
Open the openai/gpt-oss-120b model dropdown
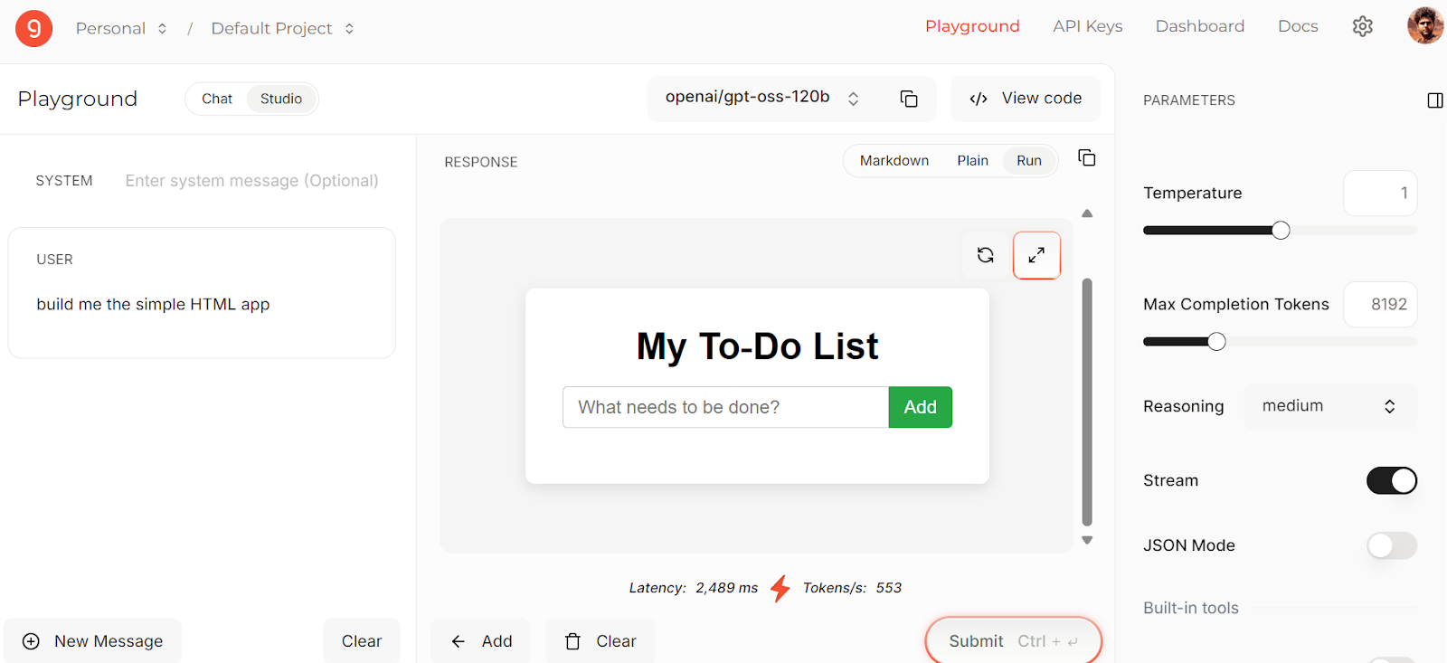click(761, 98)
